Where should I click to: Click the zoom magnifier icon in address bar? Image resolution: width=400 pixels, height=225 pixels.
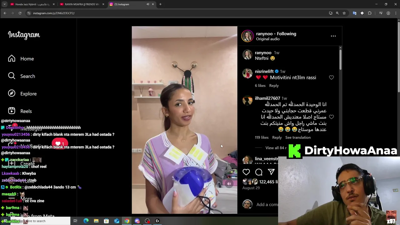pos(337,13)
